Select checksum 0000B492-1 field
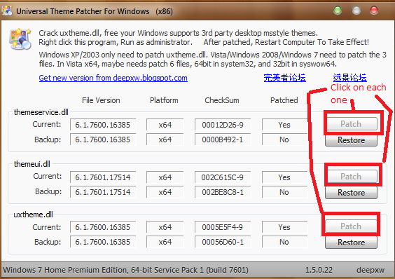Viewport: 395px width, 279px height. tap(223, 139)
